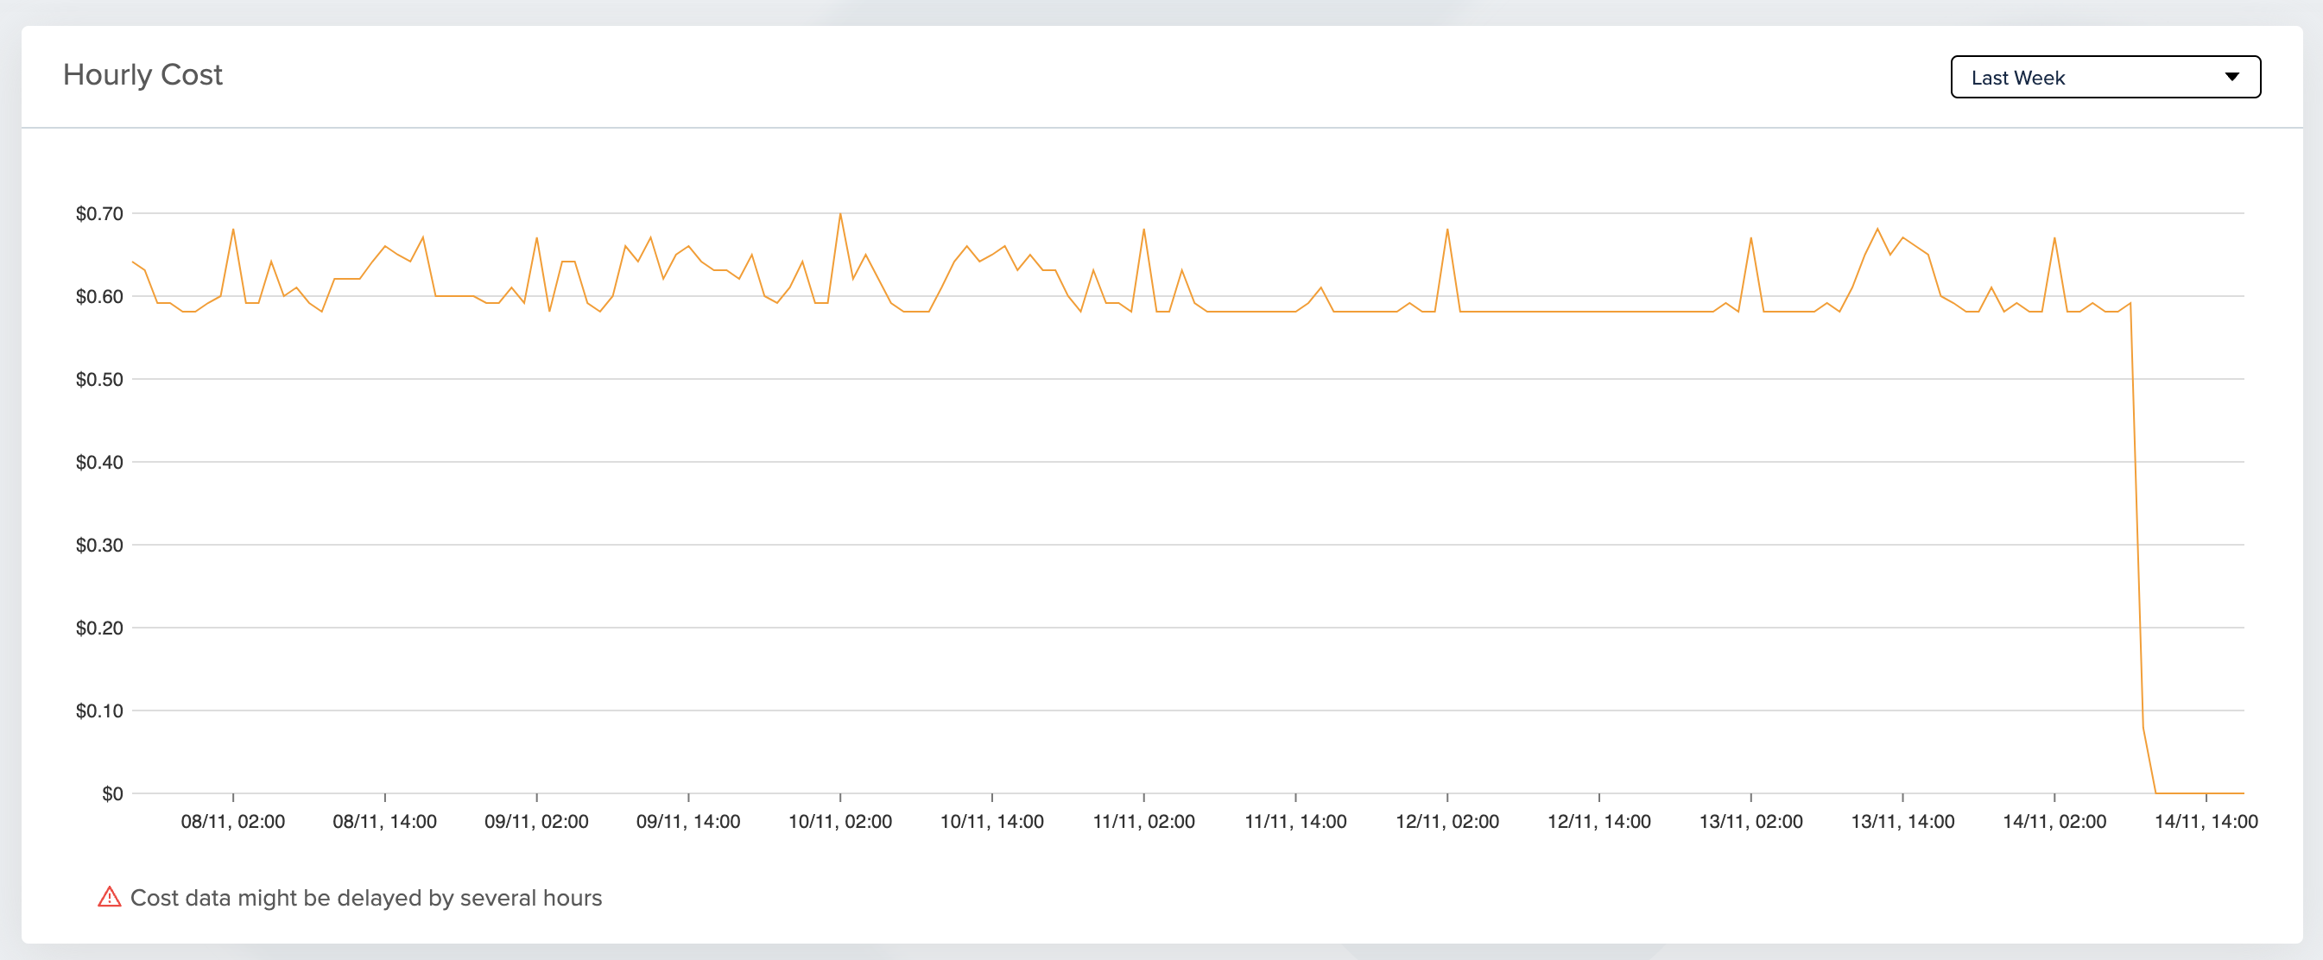The height and width of the screenshot is (960, 2323).
Task: Click the cost spike at 12/11, 02:00
Action: pos(1447,230)
